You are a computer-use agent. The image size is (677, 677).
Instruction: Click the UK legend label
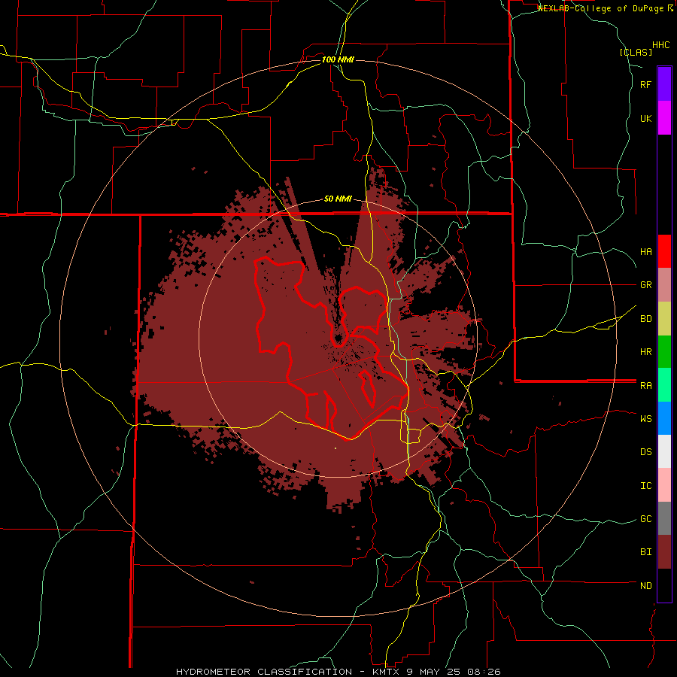click(645, 118)
